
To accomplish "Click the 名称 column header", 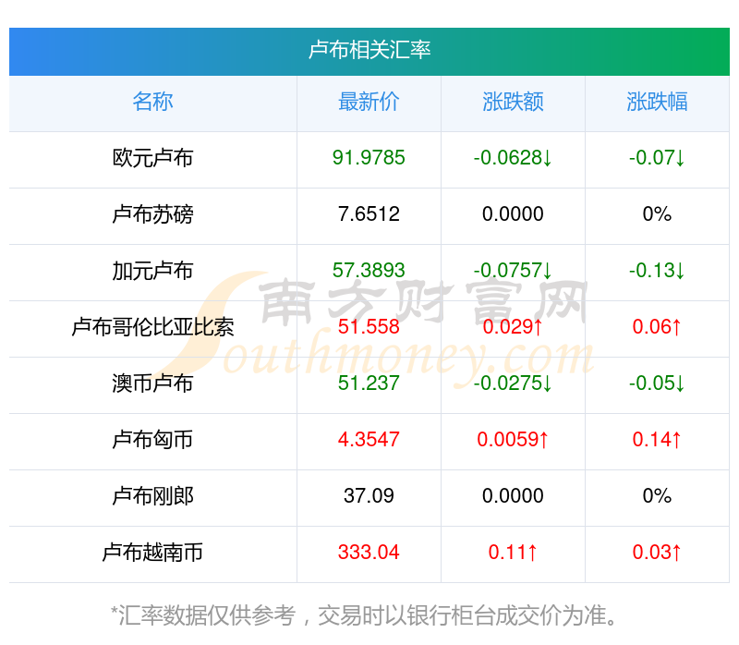I will pyautogui.click(x=152, y=102).
